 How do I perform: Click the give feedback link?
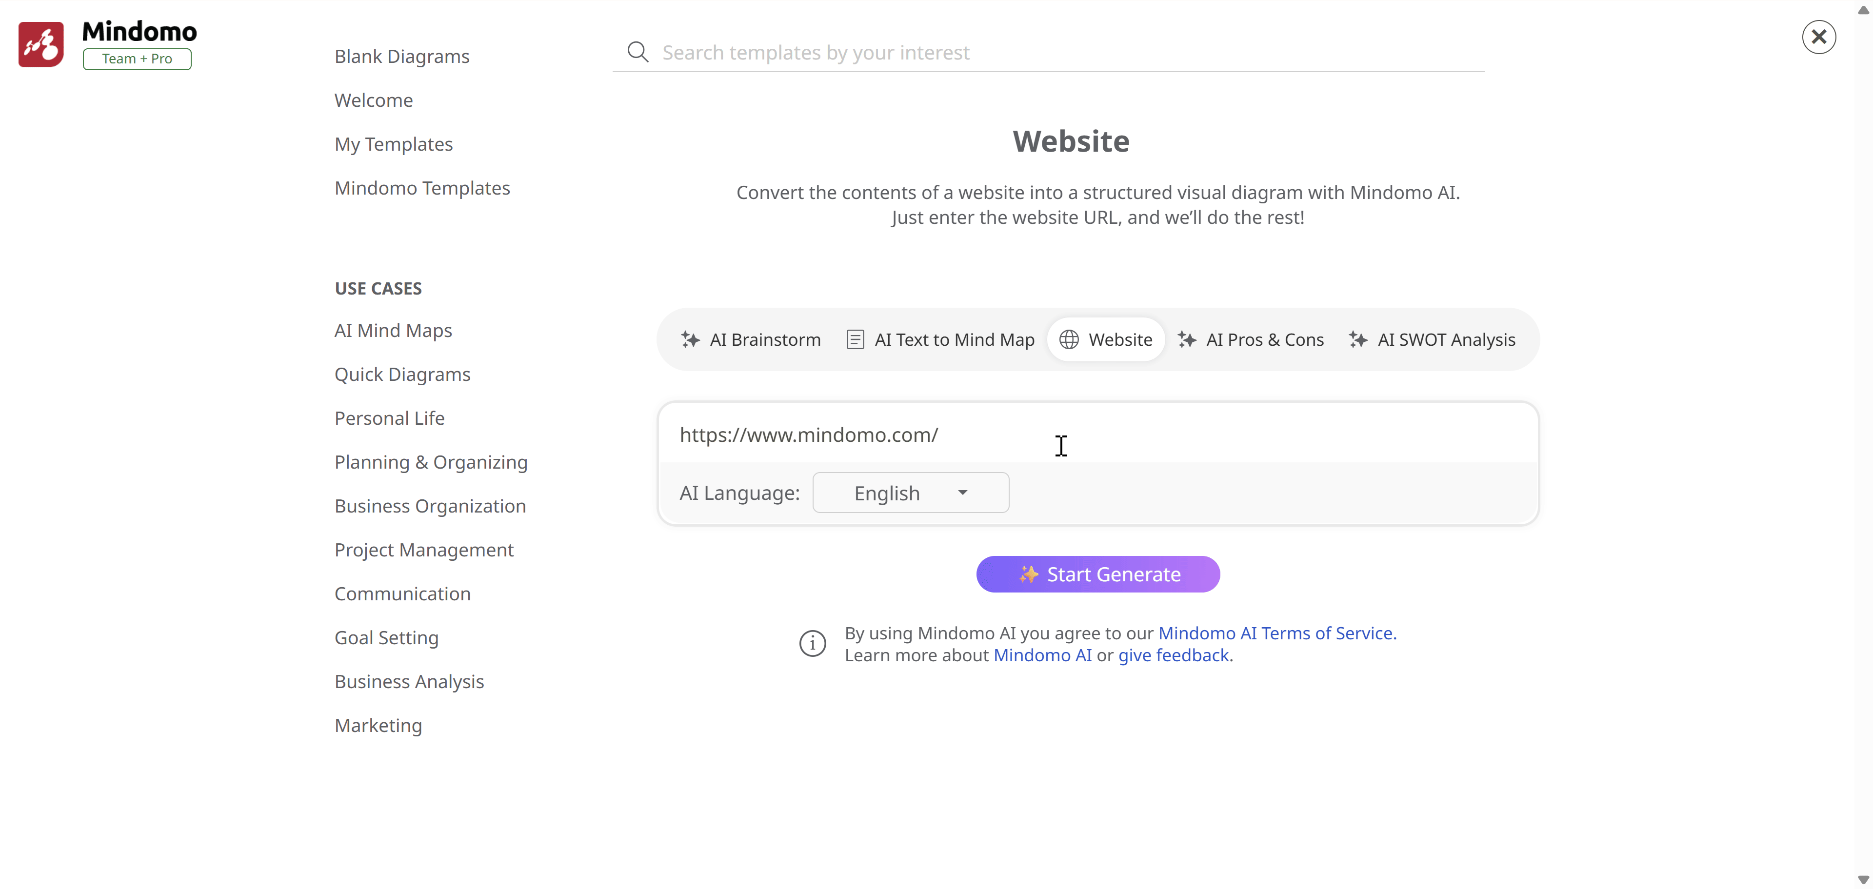(x=1173, y=656)
